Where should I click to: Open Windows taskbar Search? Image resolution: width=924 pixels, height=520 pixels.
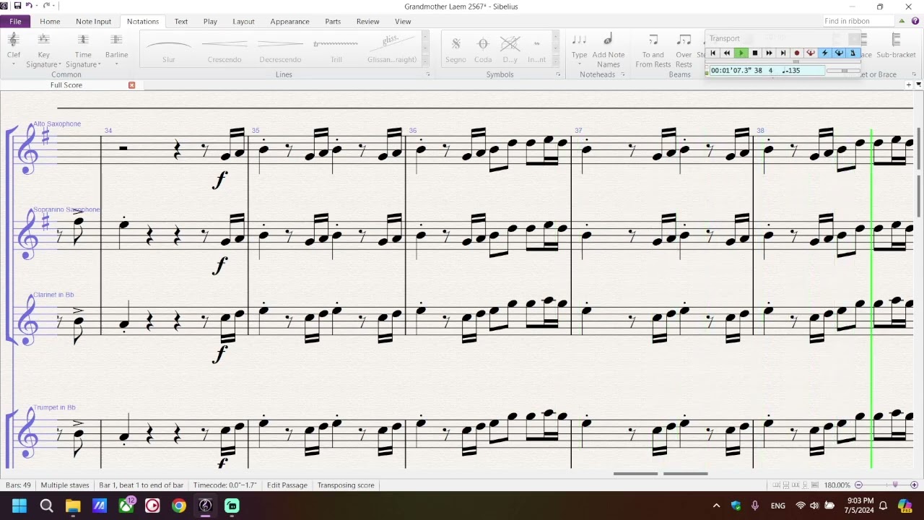point(46,506)
